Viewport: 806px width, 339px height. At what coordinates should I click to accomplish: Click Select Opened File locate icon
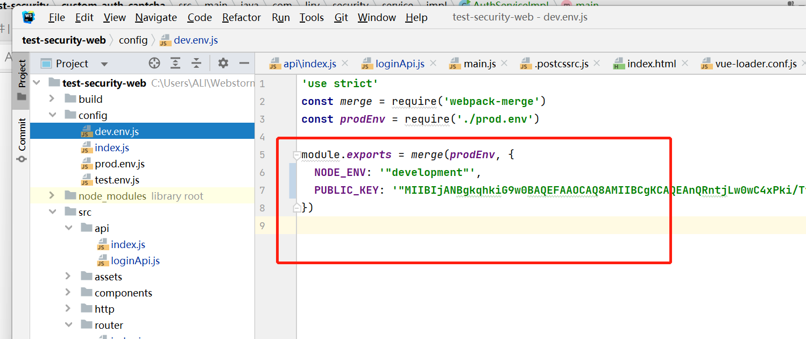click(x=154, y=63)
